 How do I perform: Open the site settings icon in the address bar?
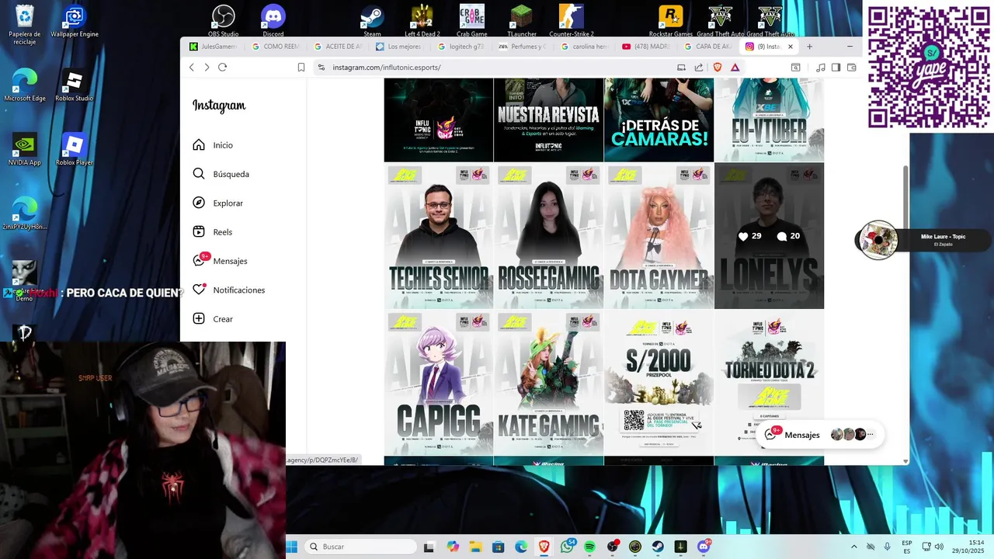[321, 68]
